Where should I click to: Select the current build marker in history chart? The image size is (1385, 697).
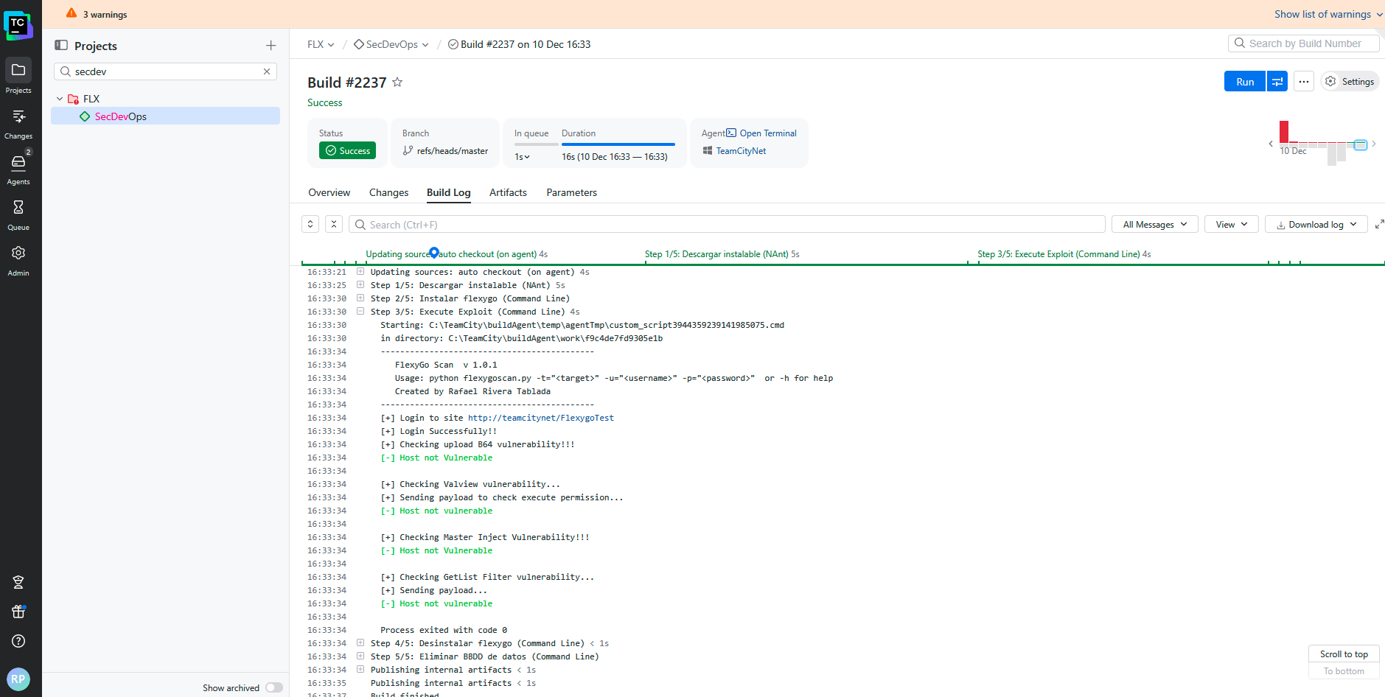[x=1361, y=144]
